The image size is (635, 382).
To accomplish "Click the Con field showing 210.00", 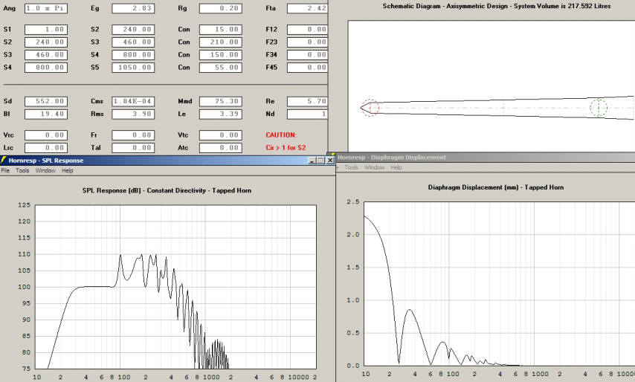I will click(221, 42).
